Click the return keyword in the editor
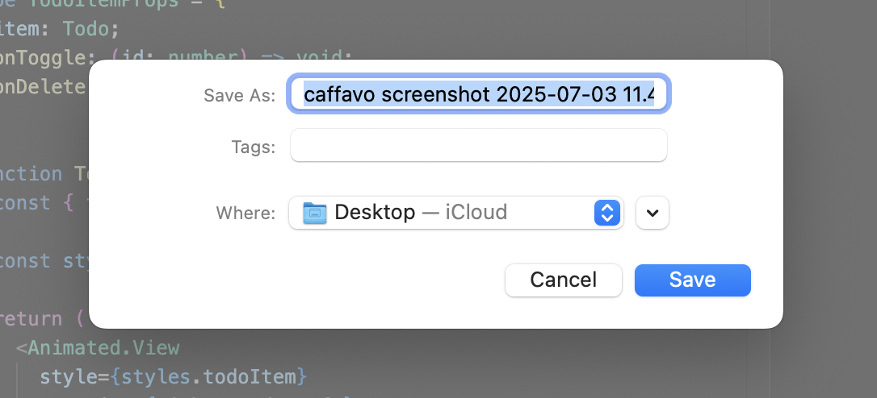This screenshot has height=398, width=877. [32, 318]
